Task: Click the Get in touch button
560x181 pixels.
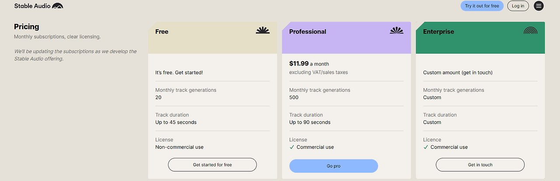Action: click(480, 165)
